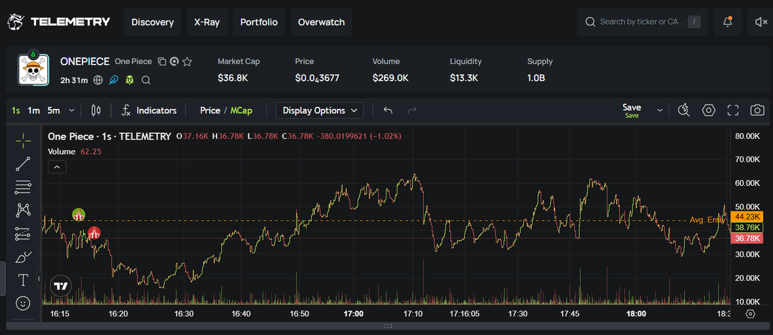Select the 1m timeframe
Viewport: 773px width, 335px height.
coord(33,111)
